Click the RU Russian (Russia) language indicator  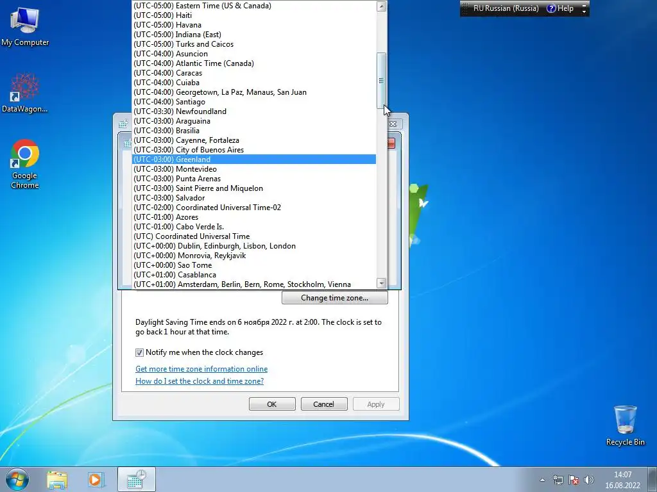pyautogui.click(x=506, y=8)
